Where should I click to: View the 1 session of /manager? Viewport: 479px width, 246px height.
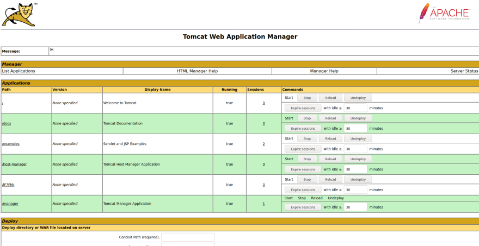pos(263,204)
